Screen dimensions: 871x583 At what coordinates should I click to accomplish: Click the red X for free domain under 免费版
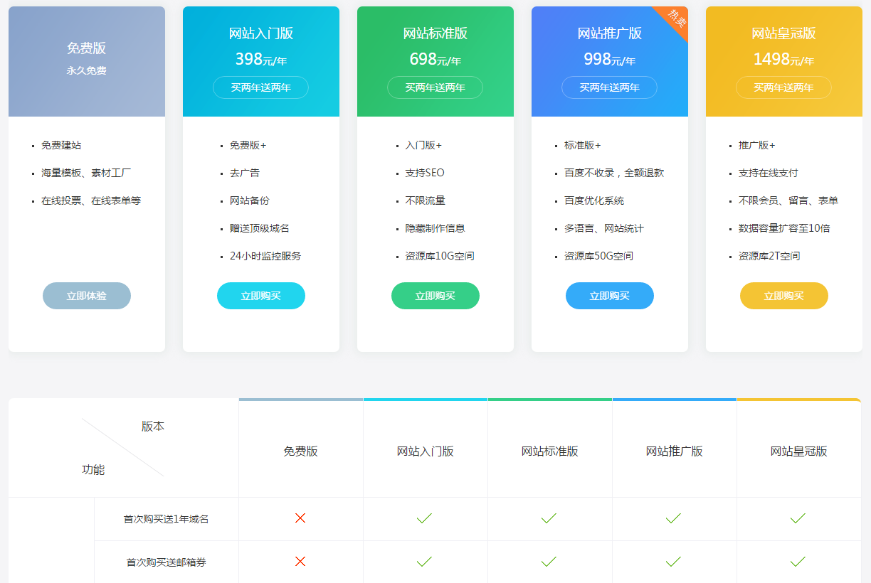point(300,518)
